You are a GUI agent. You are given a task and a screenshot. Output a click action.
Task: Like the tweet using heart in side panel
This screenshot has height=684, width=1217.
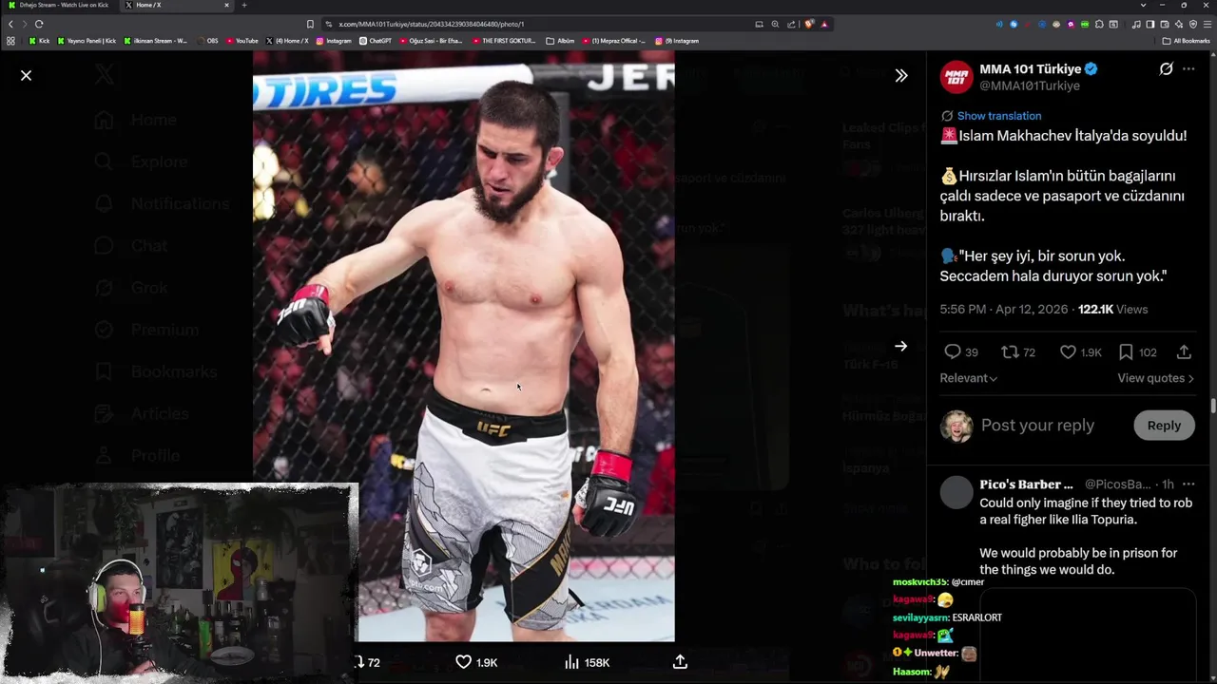tap(1068, 352)
